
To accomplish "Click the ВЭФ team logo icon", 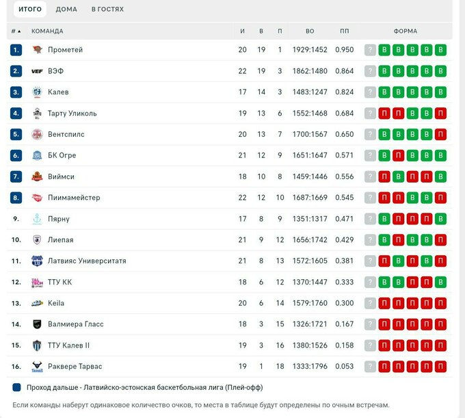I will click(37, 71).
